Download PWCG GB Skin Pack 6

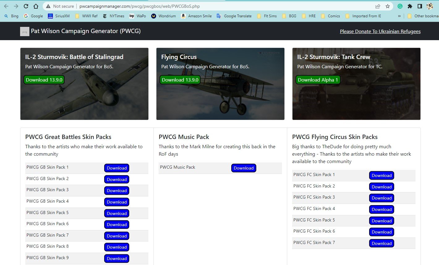click(x=117, y=225)
